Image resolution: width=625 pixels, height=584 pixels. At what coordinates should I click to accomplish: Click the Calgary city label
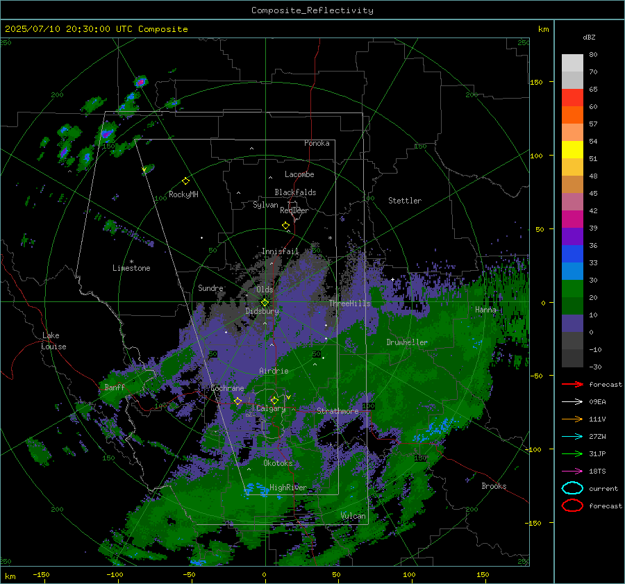point(271,408)
